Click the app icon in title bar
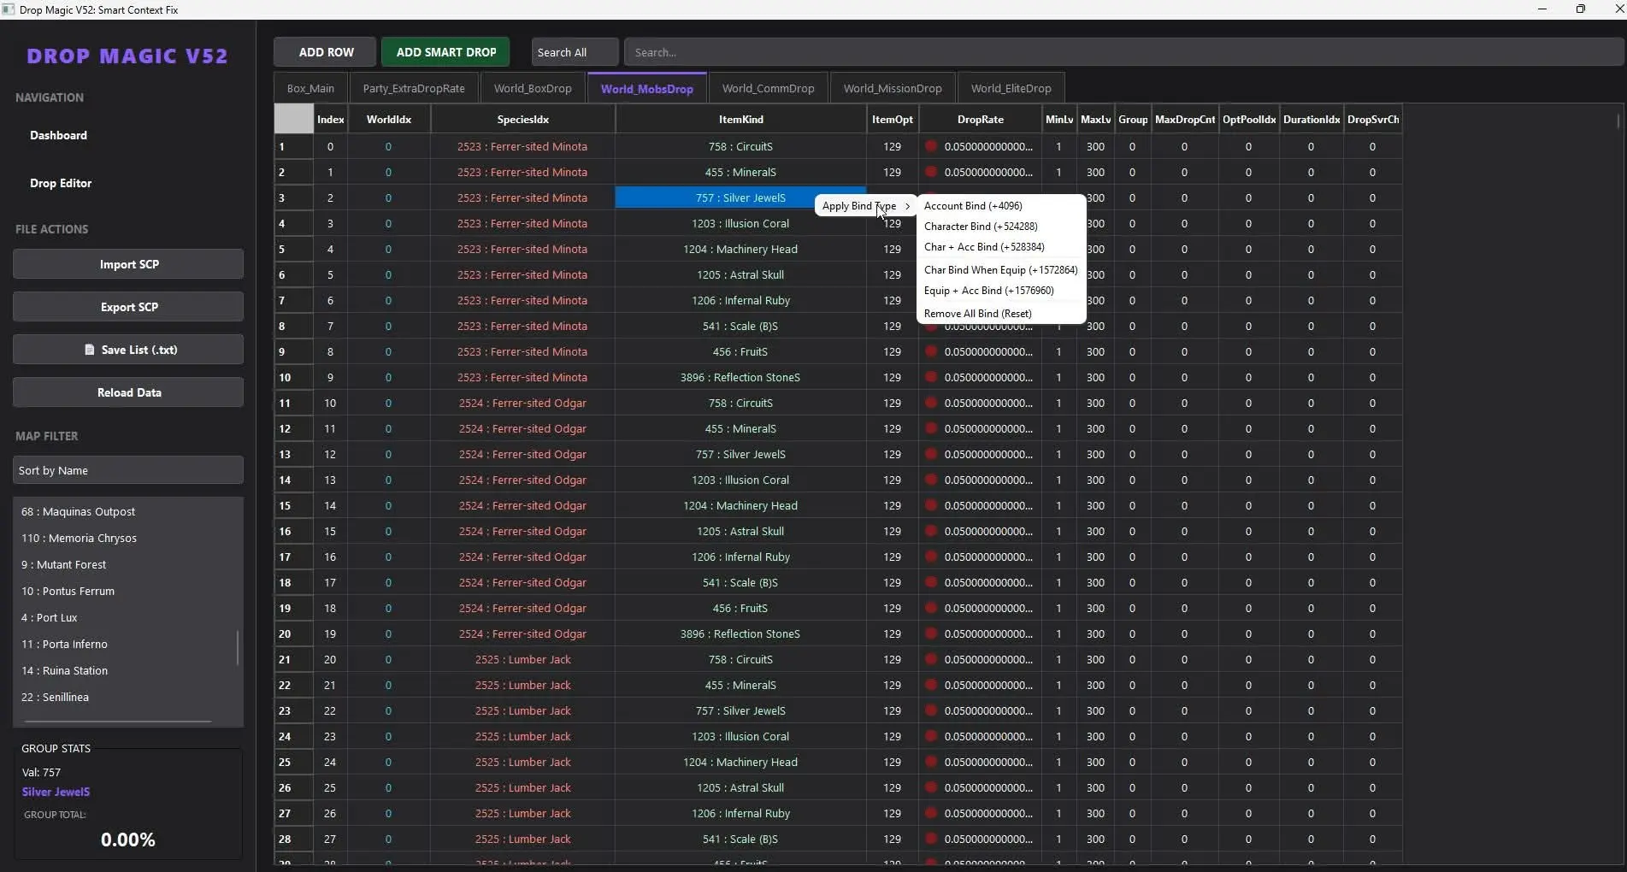This screenshot has height=872, width=1627. click(9, 9)
